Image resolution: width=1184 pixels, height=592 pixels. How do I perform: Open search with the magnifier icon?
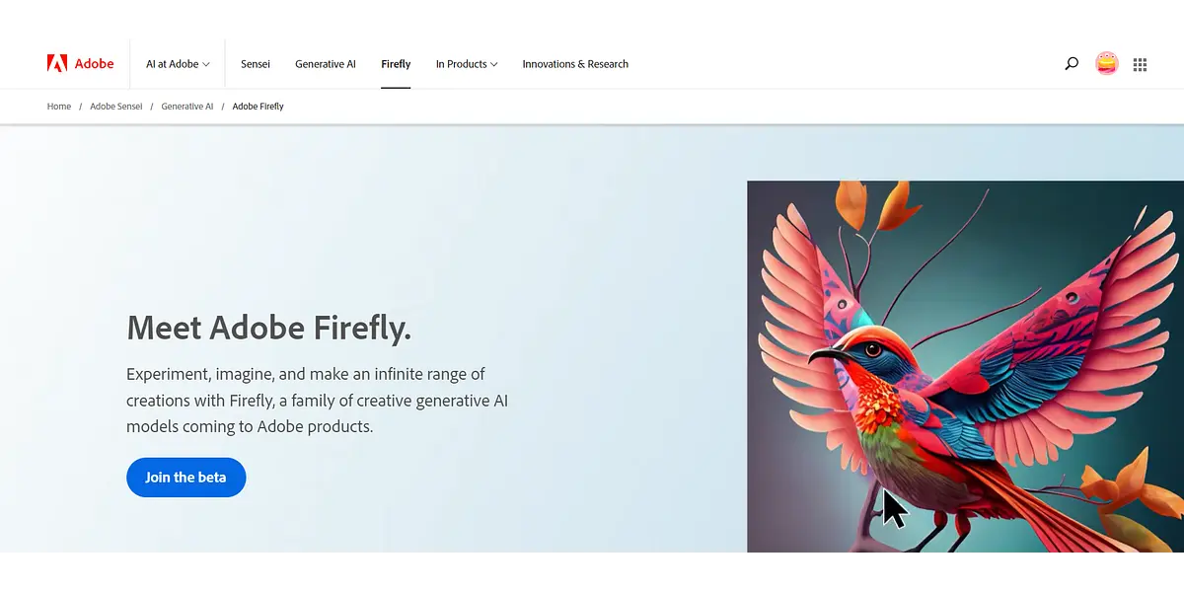1072,64
